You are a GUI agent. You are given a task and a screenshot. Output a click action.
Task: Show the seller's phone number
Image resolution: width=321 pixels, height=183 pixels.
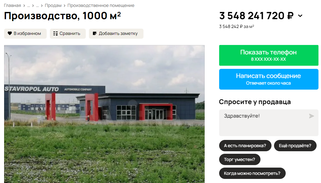tap(269, 55)
